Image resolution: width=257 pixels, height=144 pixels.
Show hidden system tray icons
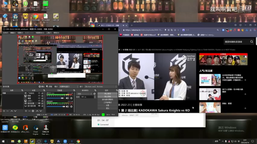click(223, 141)
